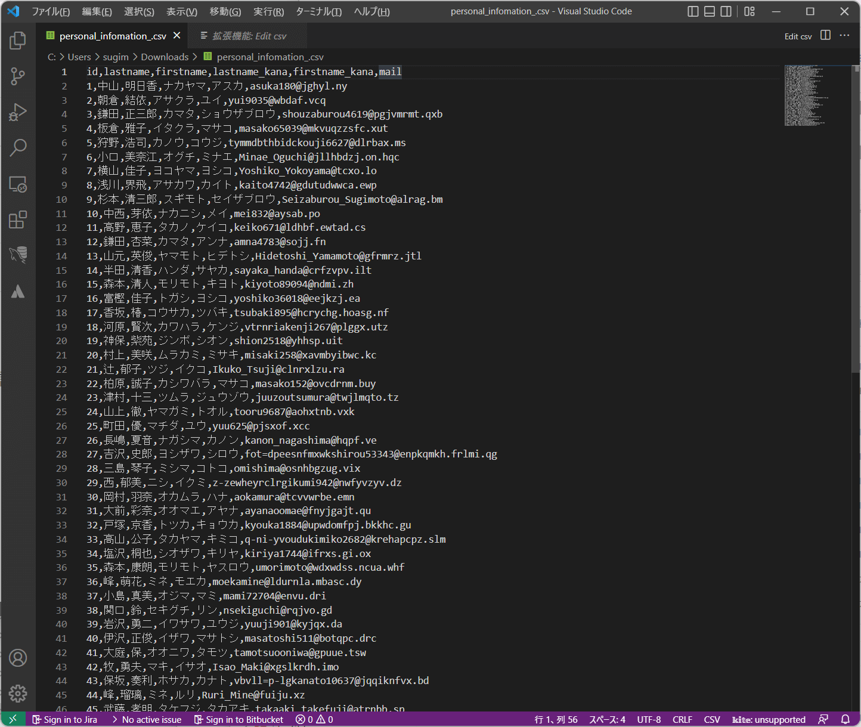This screenshot has height=727, width=861.
Task: Expand the Users breadcrumb
Action: [79, 57]
